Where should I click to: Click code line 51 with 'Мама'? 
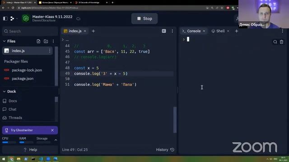(105, 85)
